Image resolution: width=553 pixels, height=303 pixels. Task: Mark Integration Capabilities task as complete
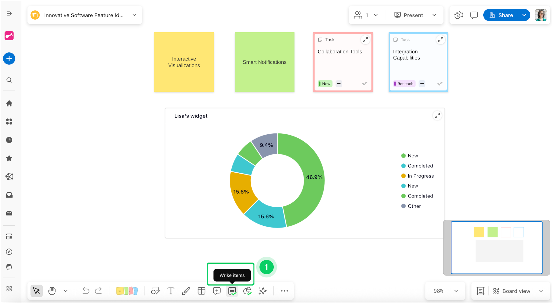[x=440, y=84]
